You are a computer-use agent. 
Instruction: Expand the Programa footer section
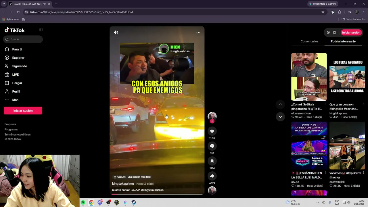11,129
